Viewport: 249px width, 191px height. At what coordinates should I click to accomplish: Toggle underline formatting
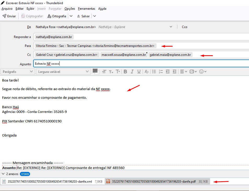pos(139,72)
